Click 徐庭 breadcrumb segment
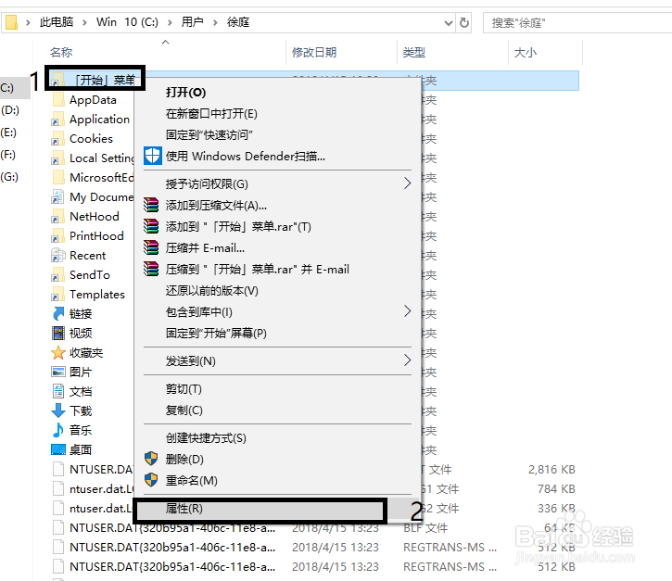The width and height of the screenshot is (672, 581). (238, 22)
